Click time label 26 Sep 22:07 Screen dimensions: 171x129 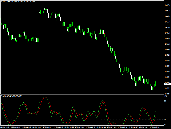[x=37, y=127]
